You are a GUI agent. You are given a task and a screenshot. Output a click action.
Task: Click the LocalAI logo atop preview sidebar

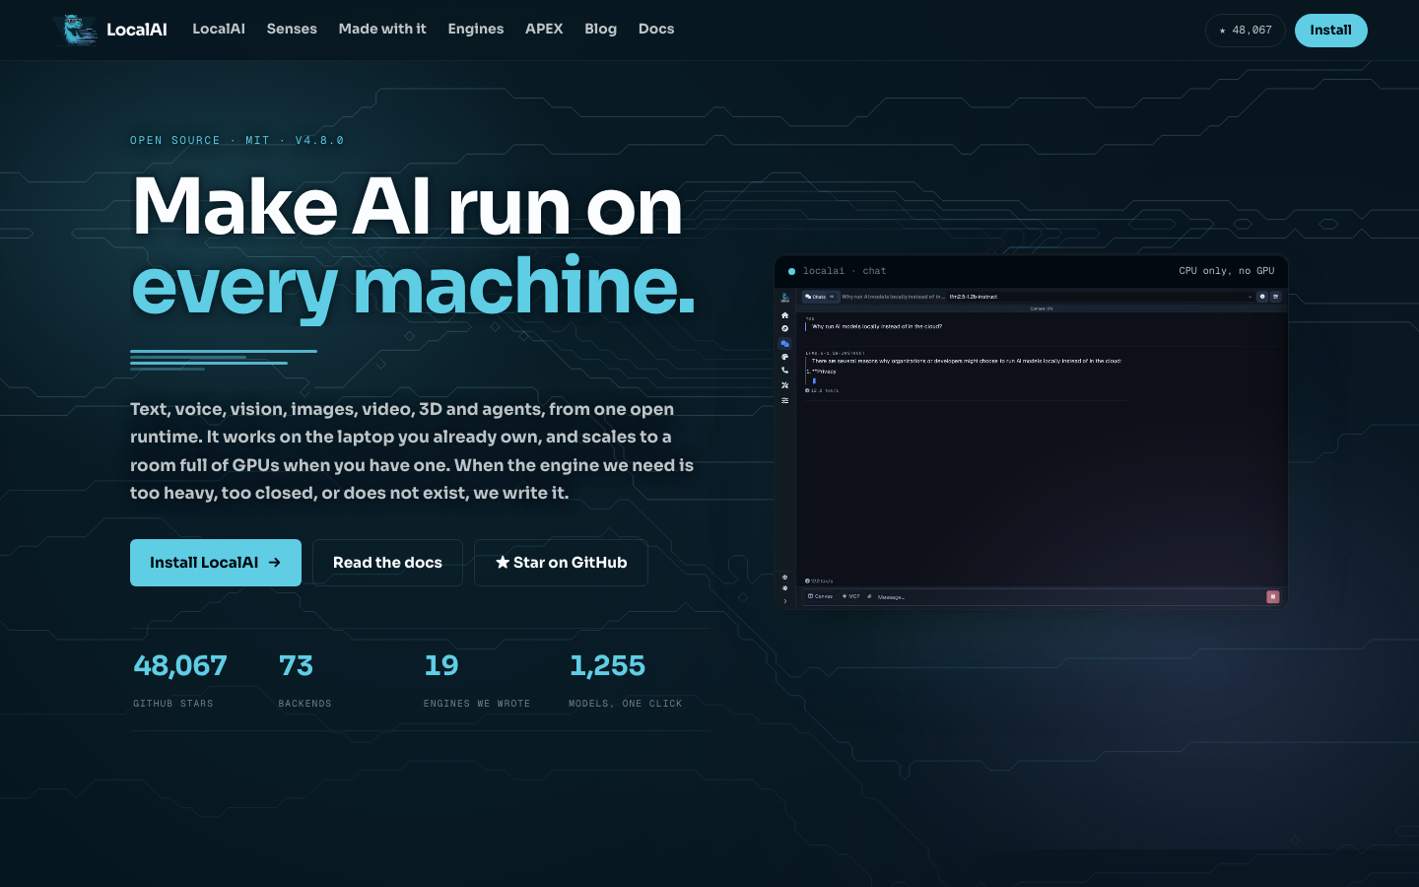coord(785,297)
